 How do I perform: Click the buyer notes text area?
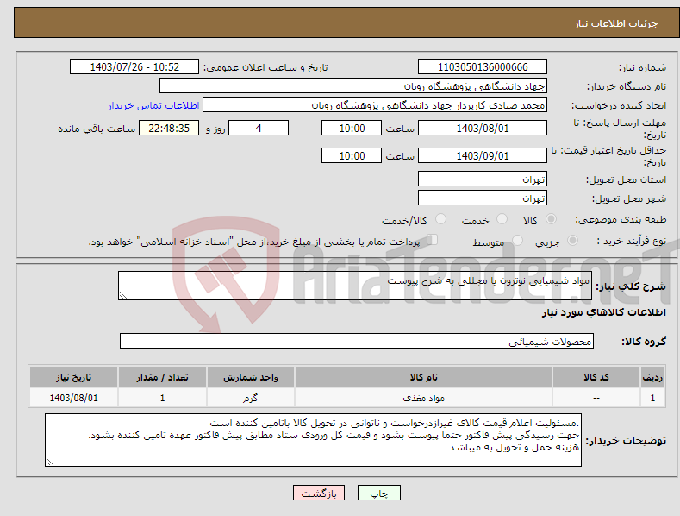tap(313, 440)
